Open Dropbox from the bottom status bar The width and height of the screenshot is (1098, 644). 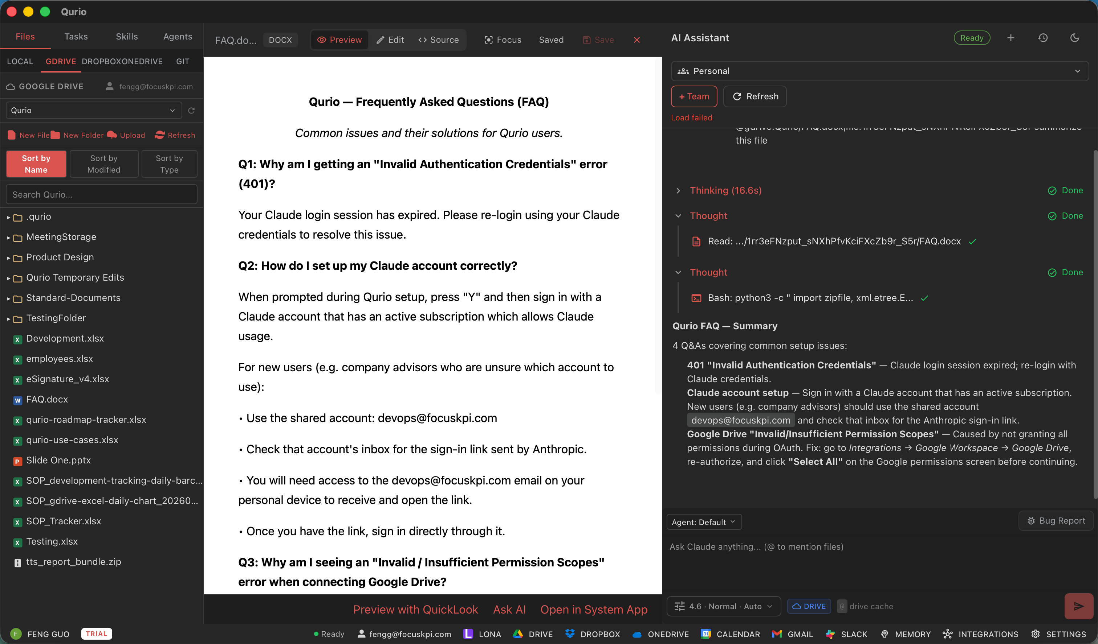tap(592, 634)
